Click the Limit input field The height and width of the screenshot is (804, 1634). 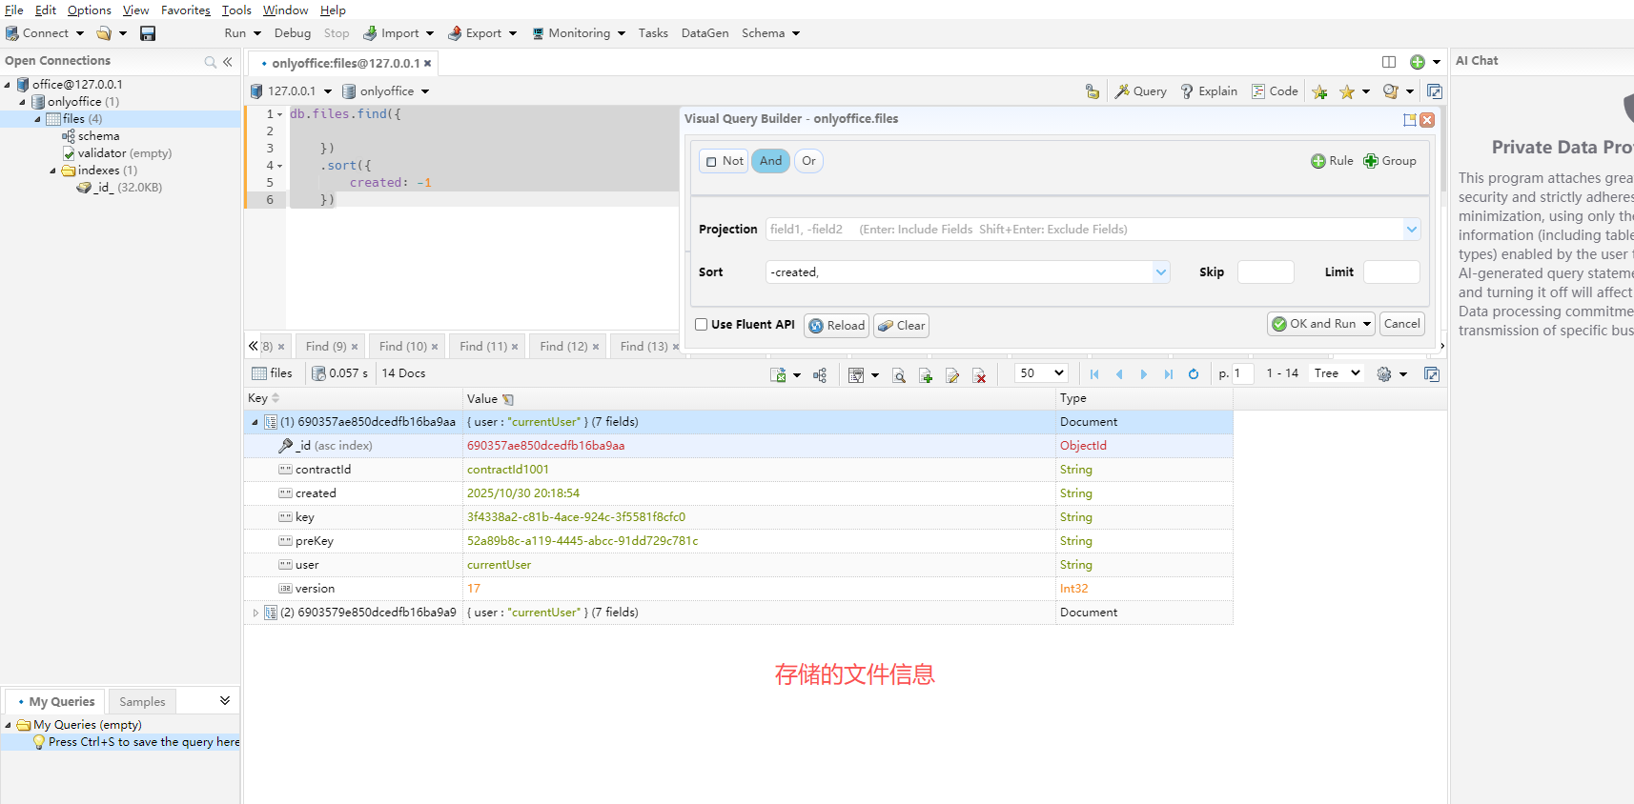pos(1391,272)
